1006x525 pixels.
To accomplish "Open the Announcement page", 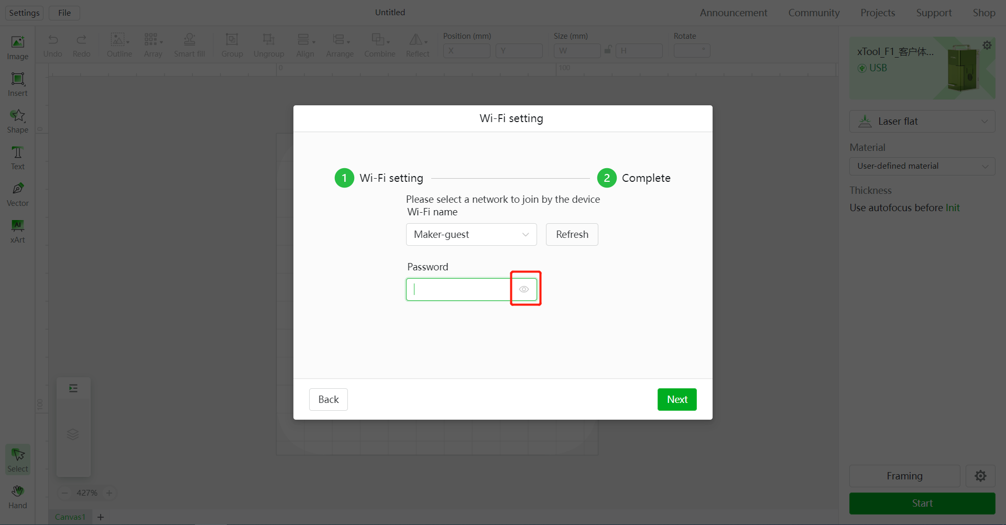I will click(733, 13).
